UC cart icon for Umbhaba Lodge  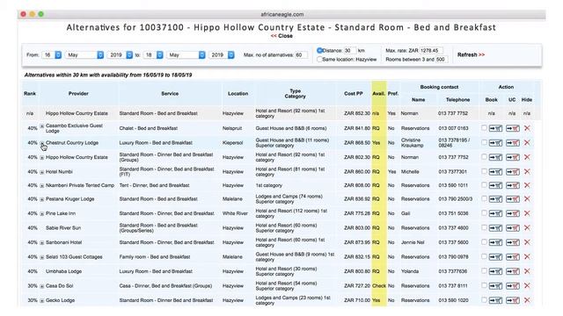(512, 271)
